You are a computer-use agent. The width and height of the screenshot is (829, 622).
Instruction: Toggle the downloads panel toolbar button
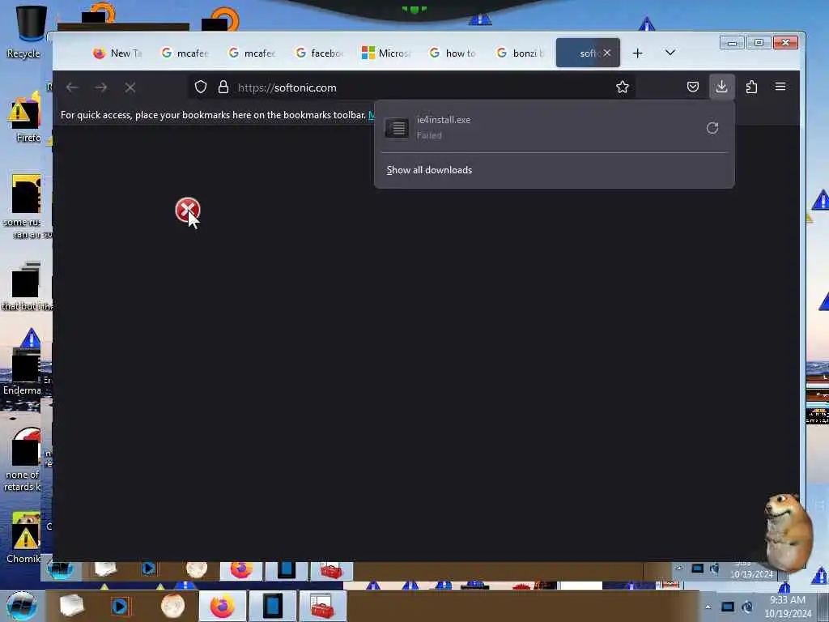pyautogui.click(x=721, y=87)
